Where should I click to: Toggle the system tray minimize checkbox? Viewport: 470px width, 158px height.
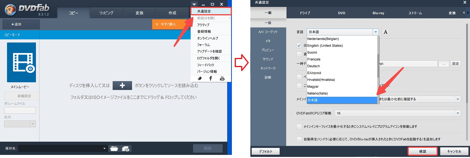299,126
